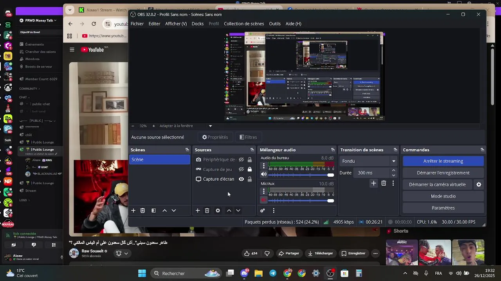This screenshot has width=501, height=281.
Task: Remove the scene transition with the trash icon
Action: (x=384, y=183)
